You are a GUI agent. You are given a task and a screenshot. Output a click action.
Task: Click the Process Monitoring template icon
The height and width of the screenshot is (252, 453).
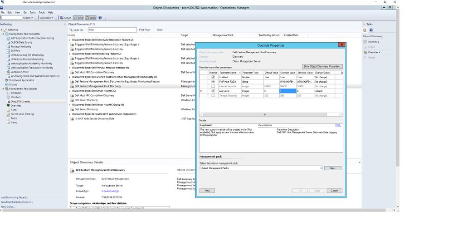coord(8,47)
